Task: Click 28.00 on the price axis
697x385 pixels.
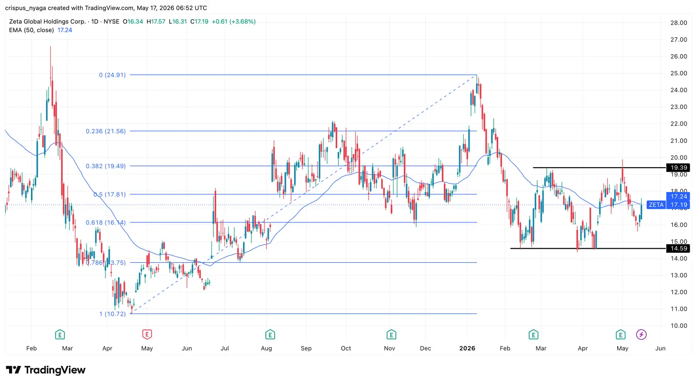Action: [x=679, y=23]
